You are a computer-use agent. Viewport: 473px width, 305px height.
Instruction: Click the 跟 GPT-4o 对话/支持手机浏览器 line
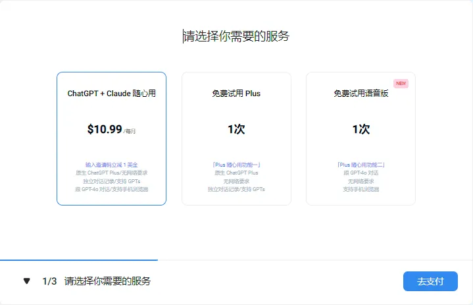(111, 189)
